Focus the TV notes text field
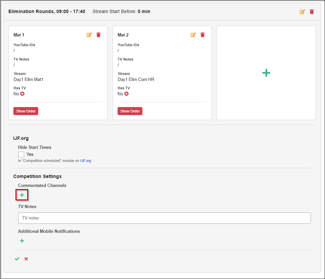 [164, 218]
